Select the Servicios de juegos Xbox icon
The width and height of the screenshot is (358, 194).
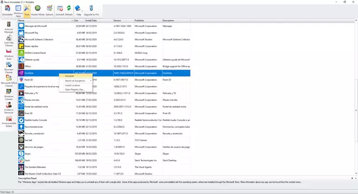21,147
